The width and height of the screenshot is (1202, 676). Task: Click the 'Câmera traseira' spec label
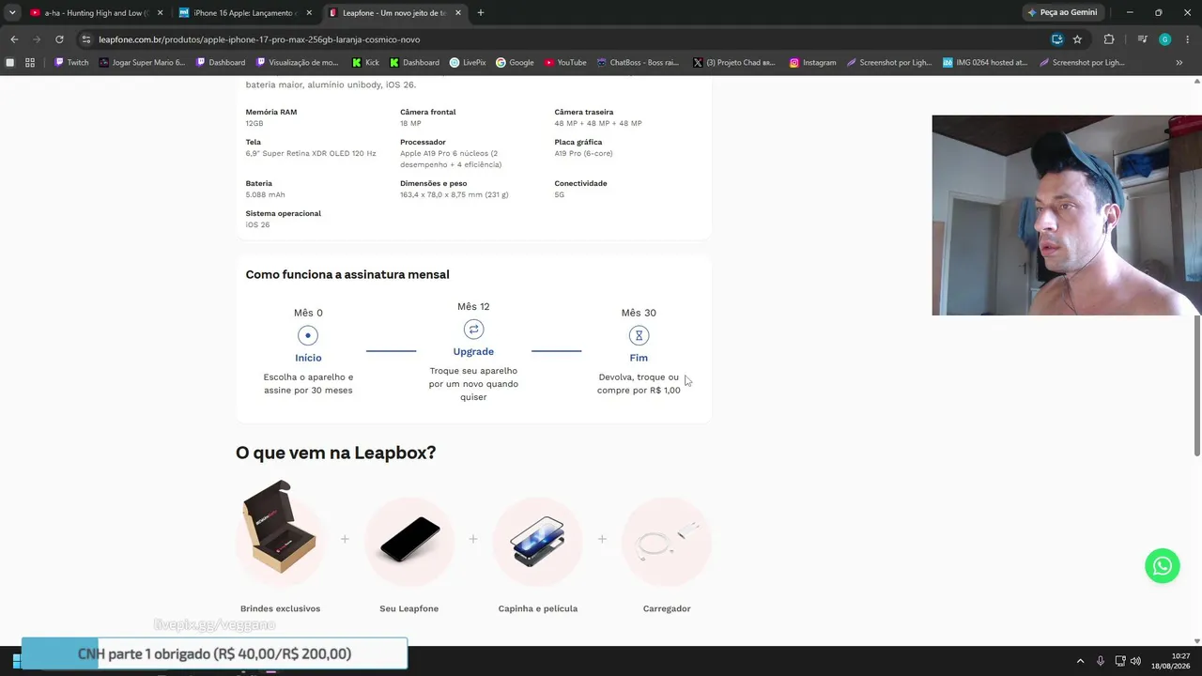(584, 112)
